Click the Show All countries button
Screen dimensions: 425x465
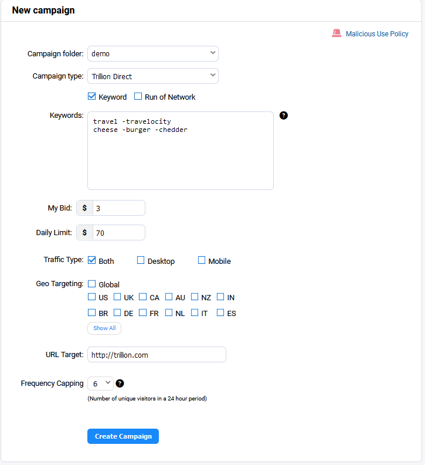coord(104,328)
